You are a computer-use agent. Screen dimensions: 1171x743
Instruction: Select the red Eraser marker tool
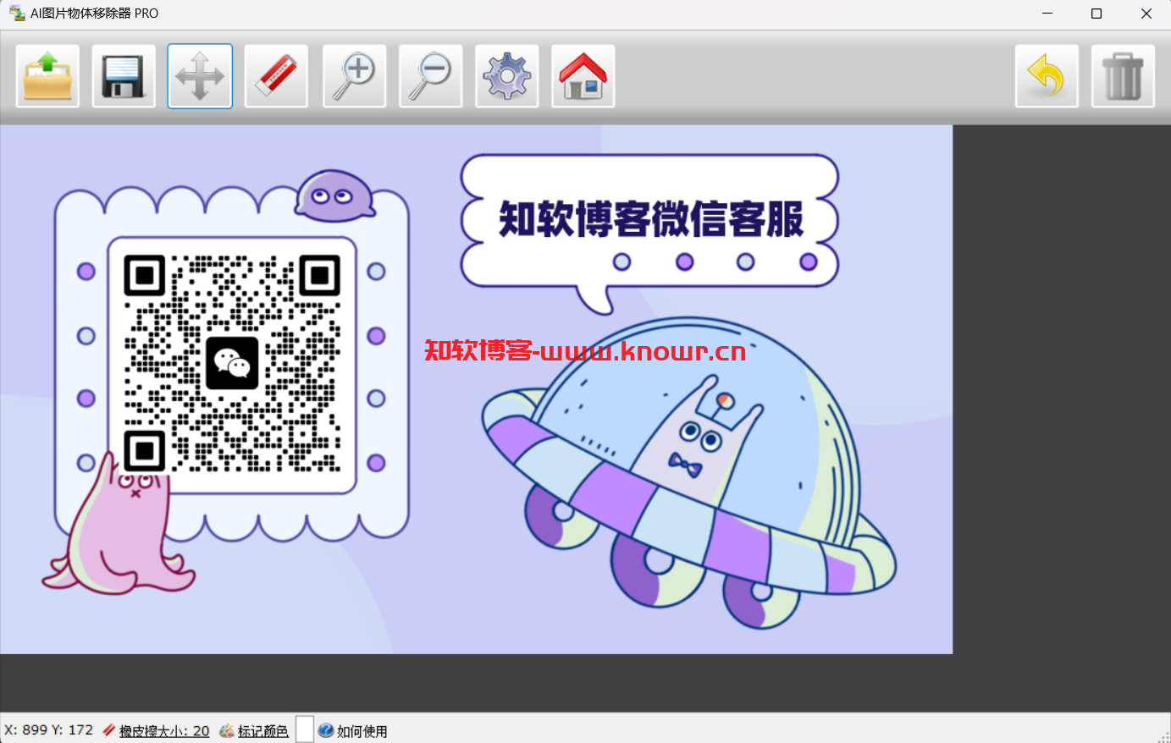[276, 76]
